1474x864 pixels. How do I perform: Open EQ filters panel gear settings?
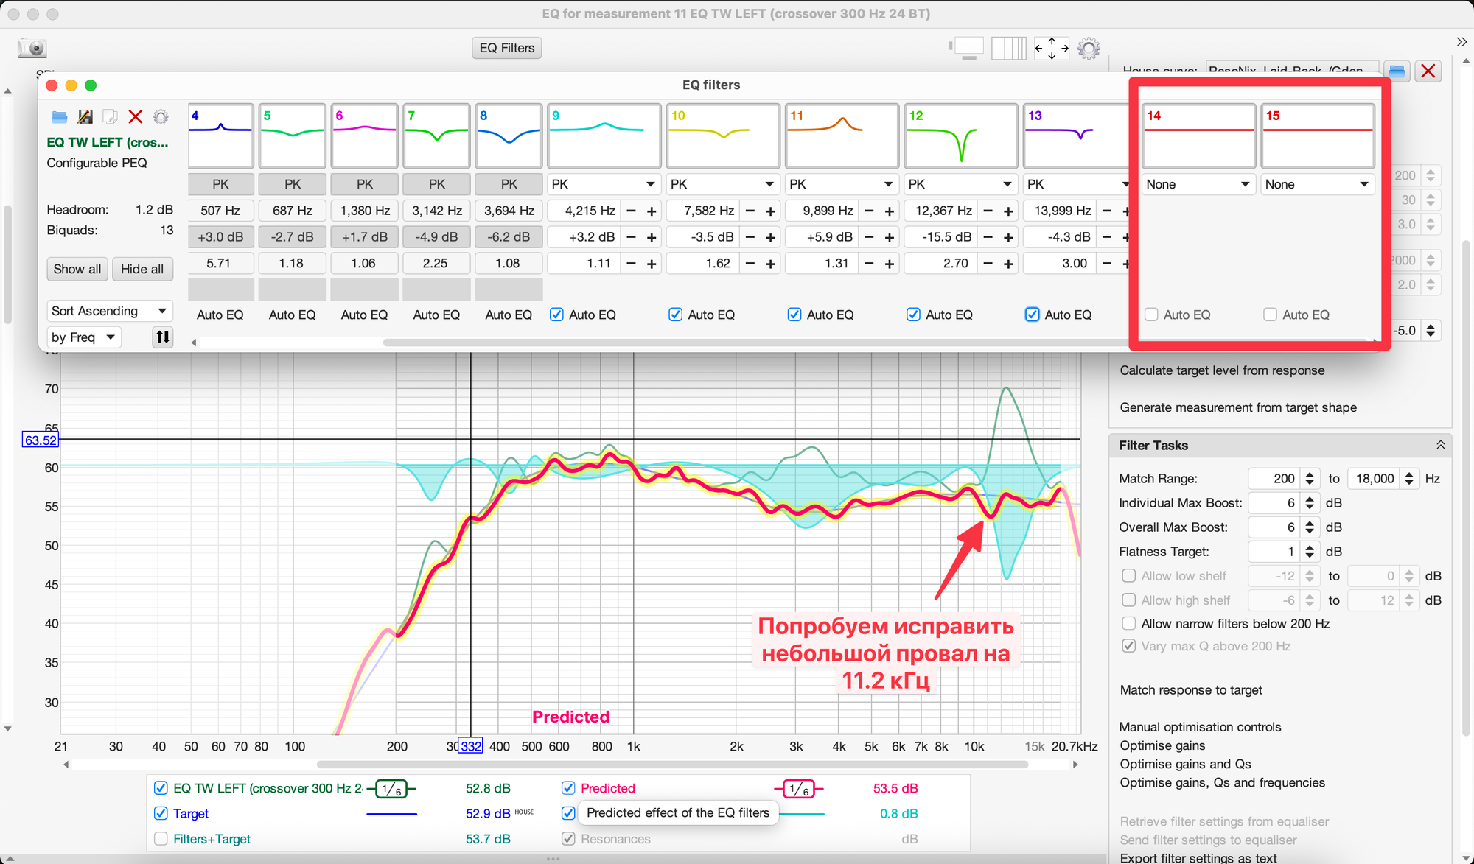[161, 116]
